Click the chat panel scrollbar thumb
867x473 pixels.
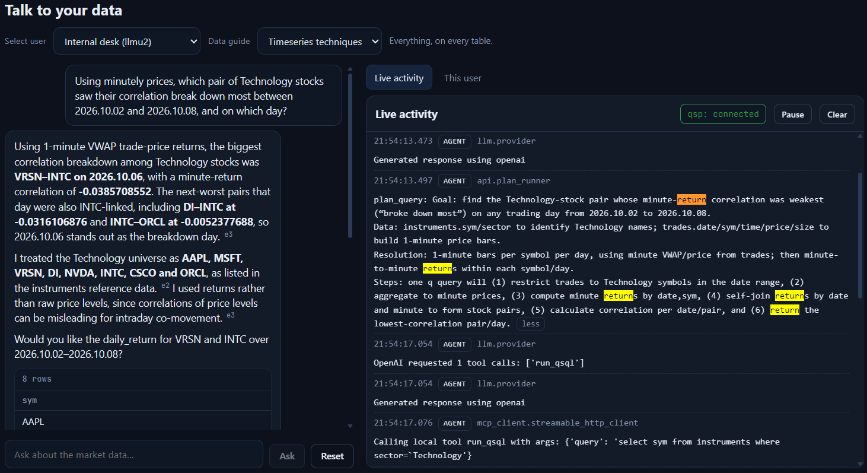coord(350,156)
